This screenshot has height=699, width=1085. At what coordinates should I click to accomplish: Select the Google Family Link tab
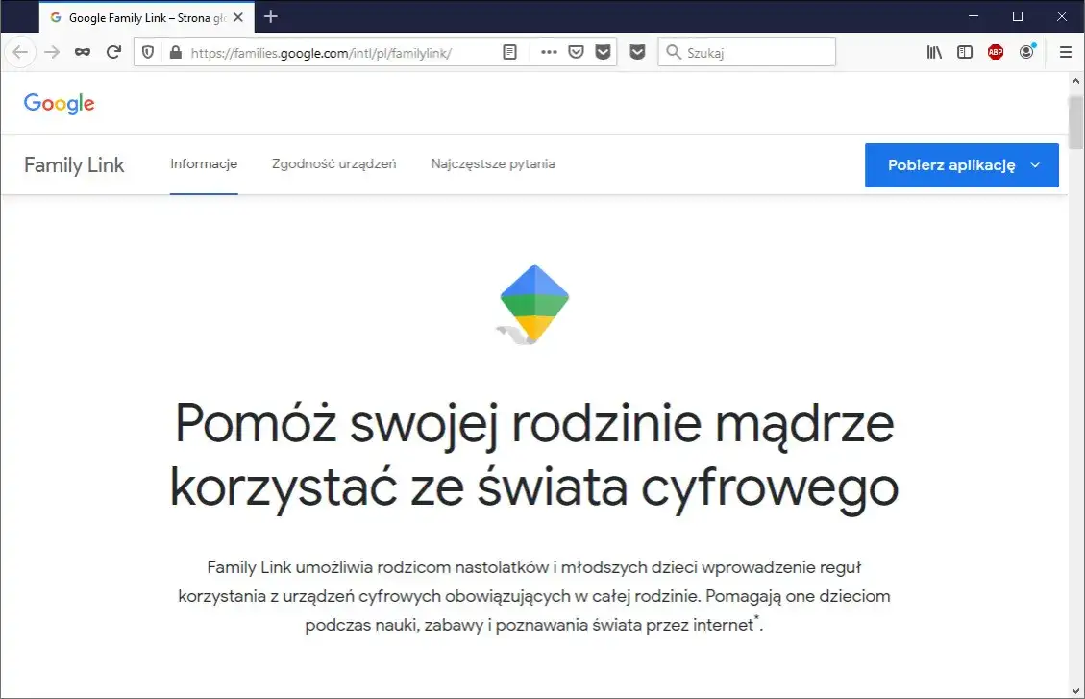pos(144,16)
